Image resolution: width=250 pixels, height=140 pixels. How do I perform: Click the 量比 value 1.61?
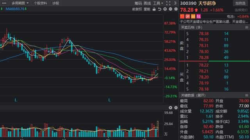pos(209,116)
